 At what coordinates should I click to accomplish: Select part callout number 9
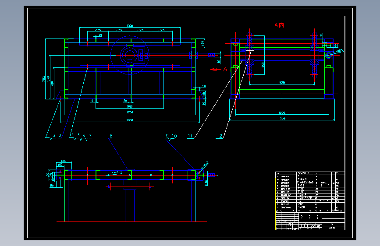(167, 136)
